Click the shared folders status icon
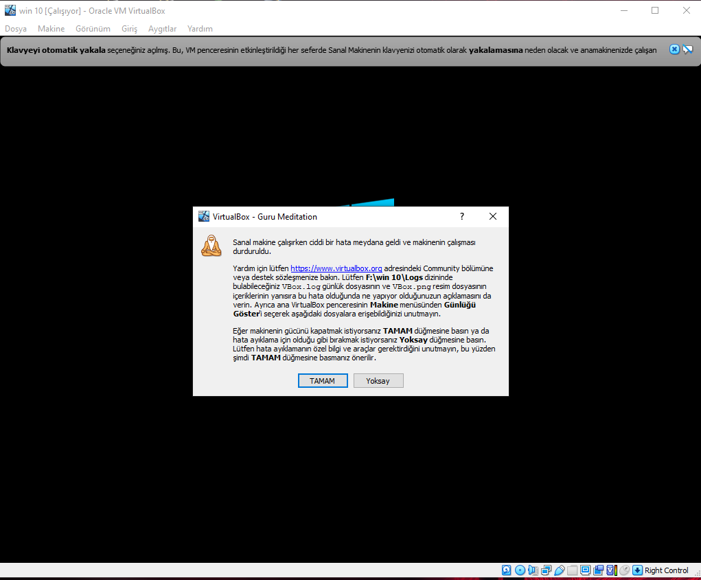The width and height of the screenshot is (701, 580). click(572, 570)
